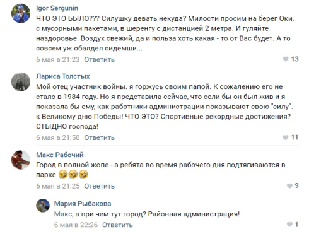
Task: Open timestamp 6 мая в 22:26
Action: [76, 225]
